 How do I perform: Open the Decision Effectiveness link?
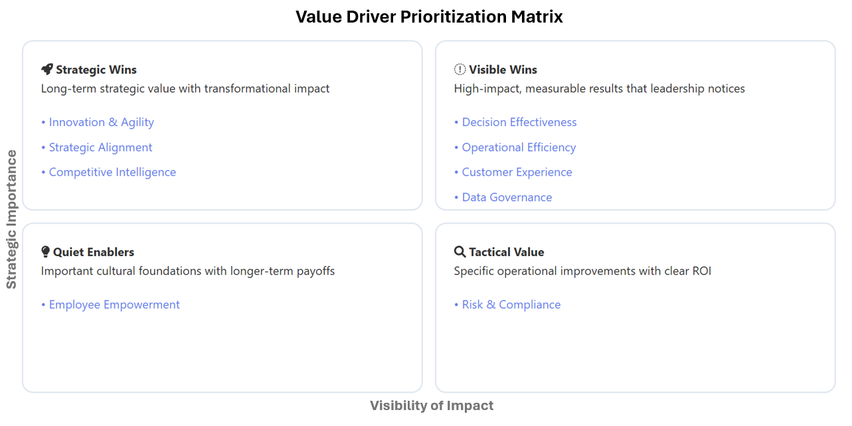click(515, 122)
